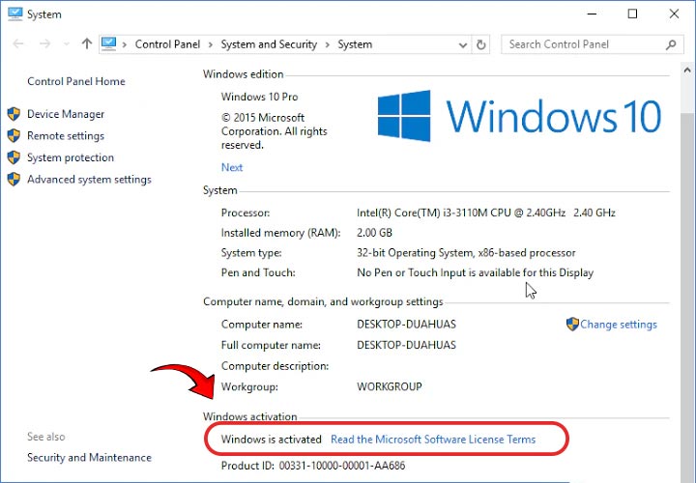Minimize the System window

click(592, 14)
